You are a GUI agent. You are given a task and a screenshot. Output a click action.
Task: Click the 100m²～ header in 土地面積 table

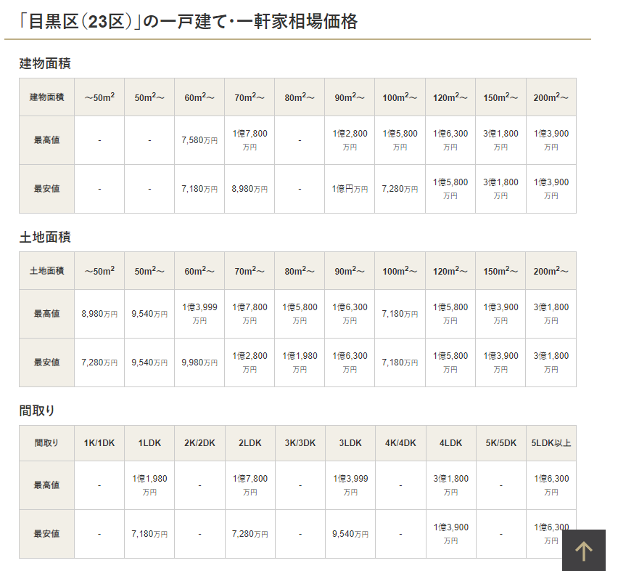coord(400,271)
